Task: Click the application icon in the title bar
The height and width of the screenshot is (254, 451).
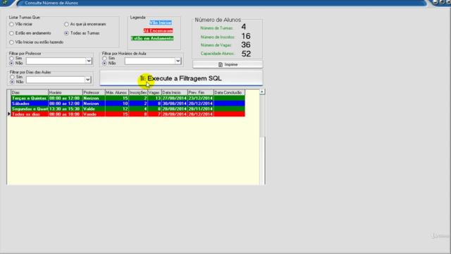Action: coord(5,2)
